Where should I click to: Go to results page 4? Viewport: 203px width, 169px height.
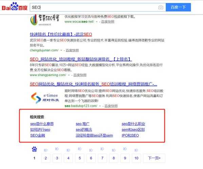68,158
